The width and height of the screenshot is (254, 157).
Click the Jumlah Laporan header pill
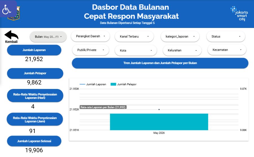point(34,50)
